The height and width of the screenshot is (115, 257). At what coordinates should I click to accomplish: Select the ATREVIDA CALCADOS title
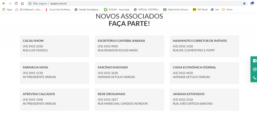[39, 94]
